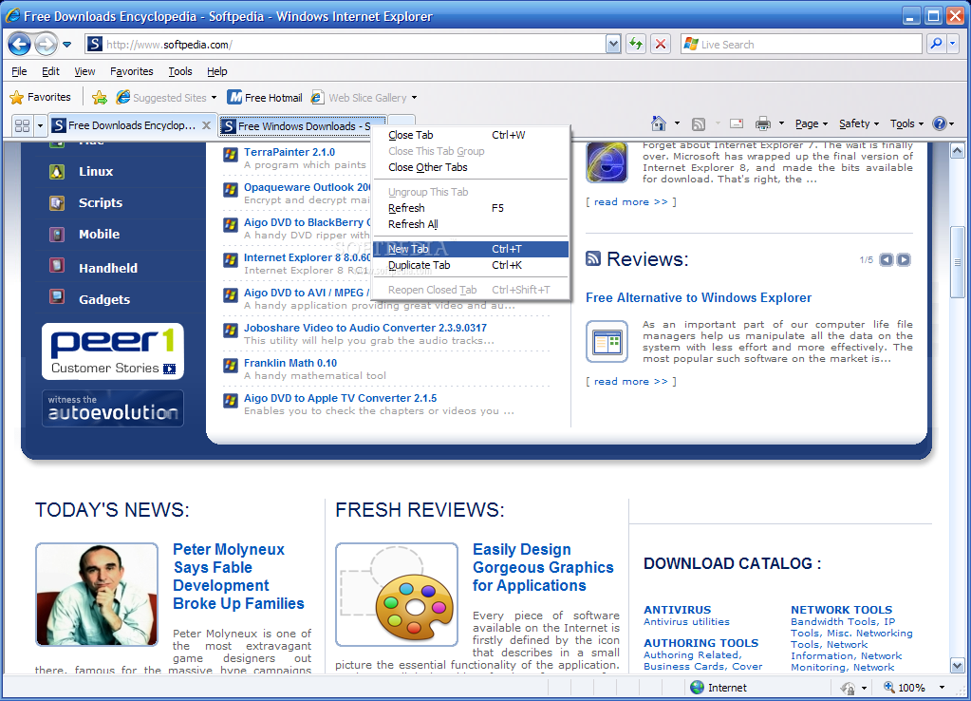This screenshot has width=971, height=701.
Task: Click the RSS Feeds icon in command bar
Action: 699,124
